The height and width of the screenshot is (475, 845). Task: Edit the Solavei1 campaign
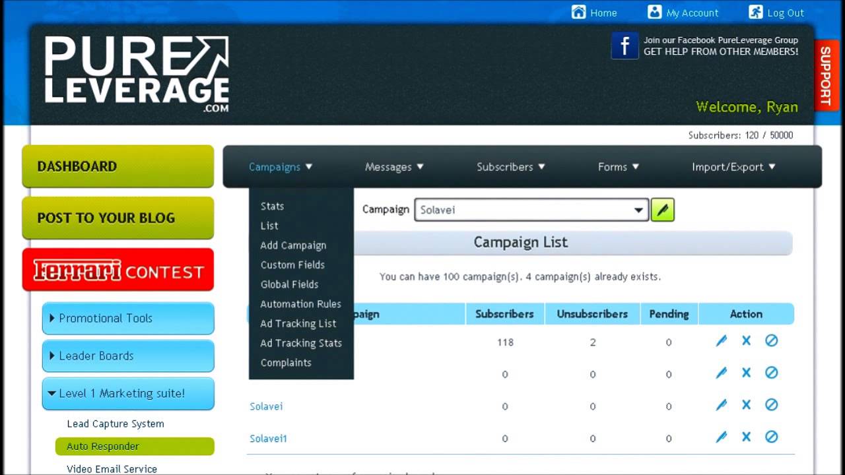721,437
